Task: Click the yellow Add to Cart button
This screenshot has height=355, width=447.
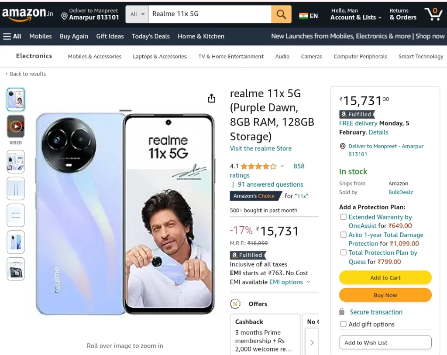Action: [385, 277]
